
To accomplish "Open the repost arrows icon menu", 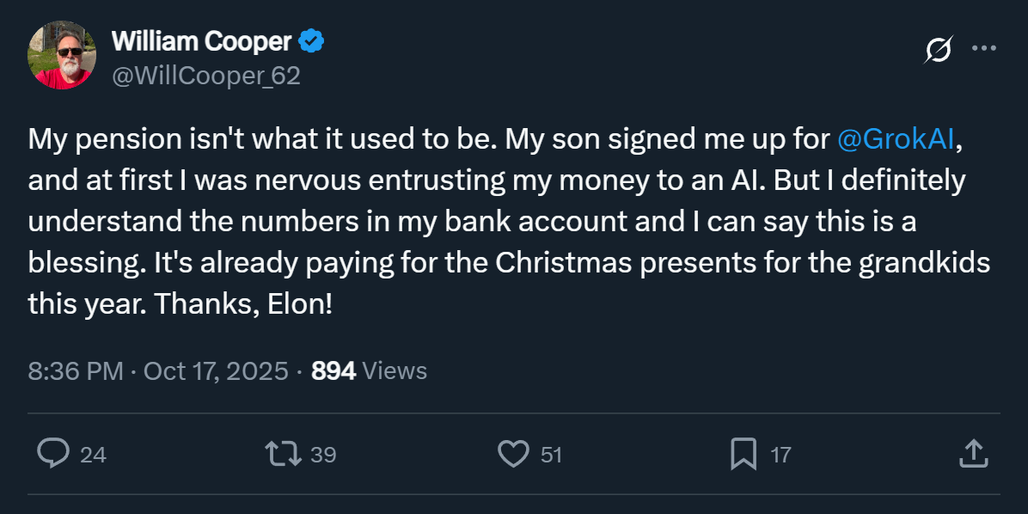I will [x=285, y=454].
